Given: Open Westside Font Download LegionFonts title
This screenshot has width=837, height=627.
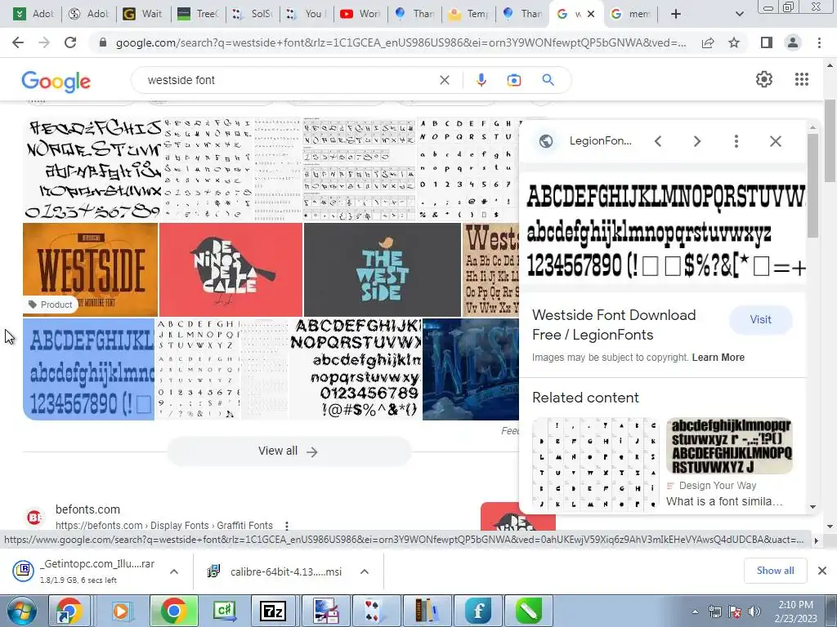Looking at the screenshot, I should [x=614, y=325].
